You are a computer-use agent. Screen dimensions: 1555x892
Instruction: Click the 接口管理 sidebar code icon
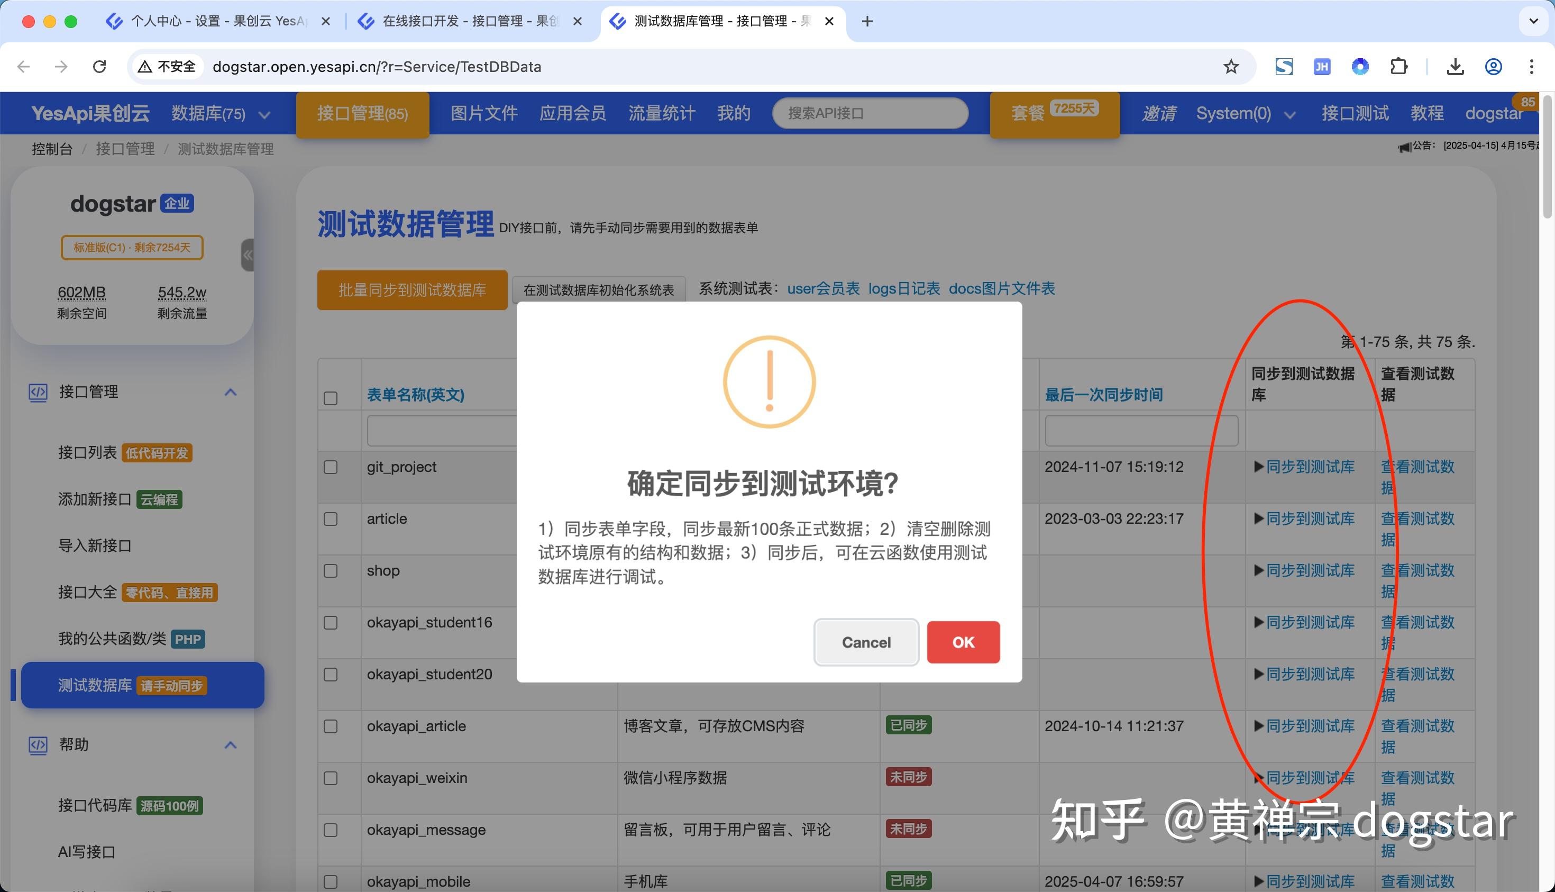click(x=38, y=393)
